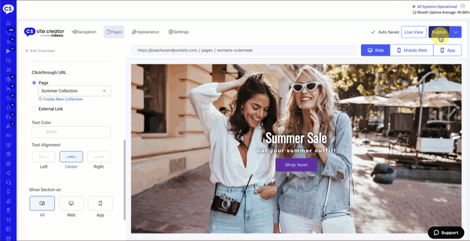Open the bar chart analytics sidebar icon
This screenshot has height=241, width=470.
coord(8,201)
